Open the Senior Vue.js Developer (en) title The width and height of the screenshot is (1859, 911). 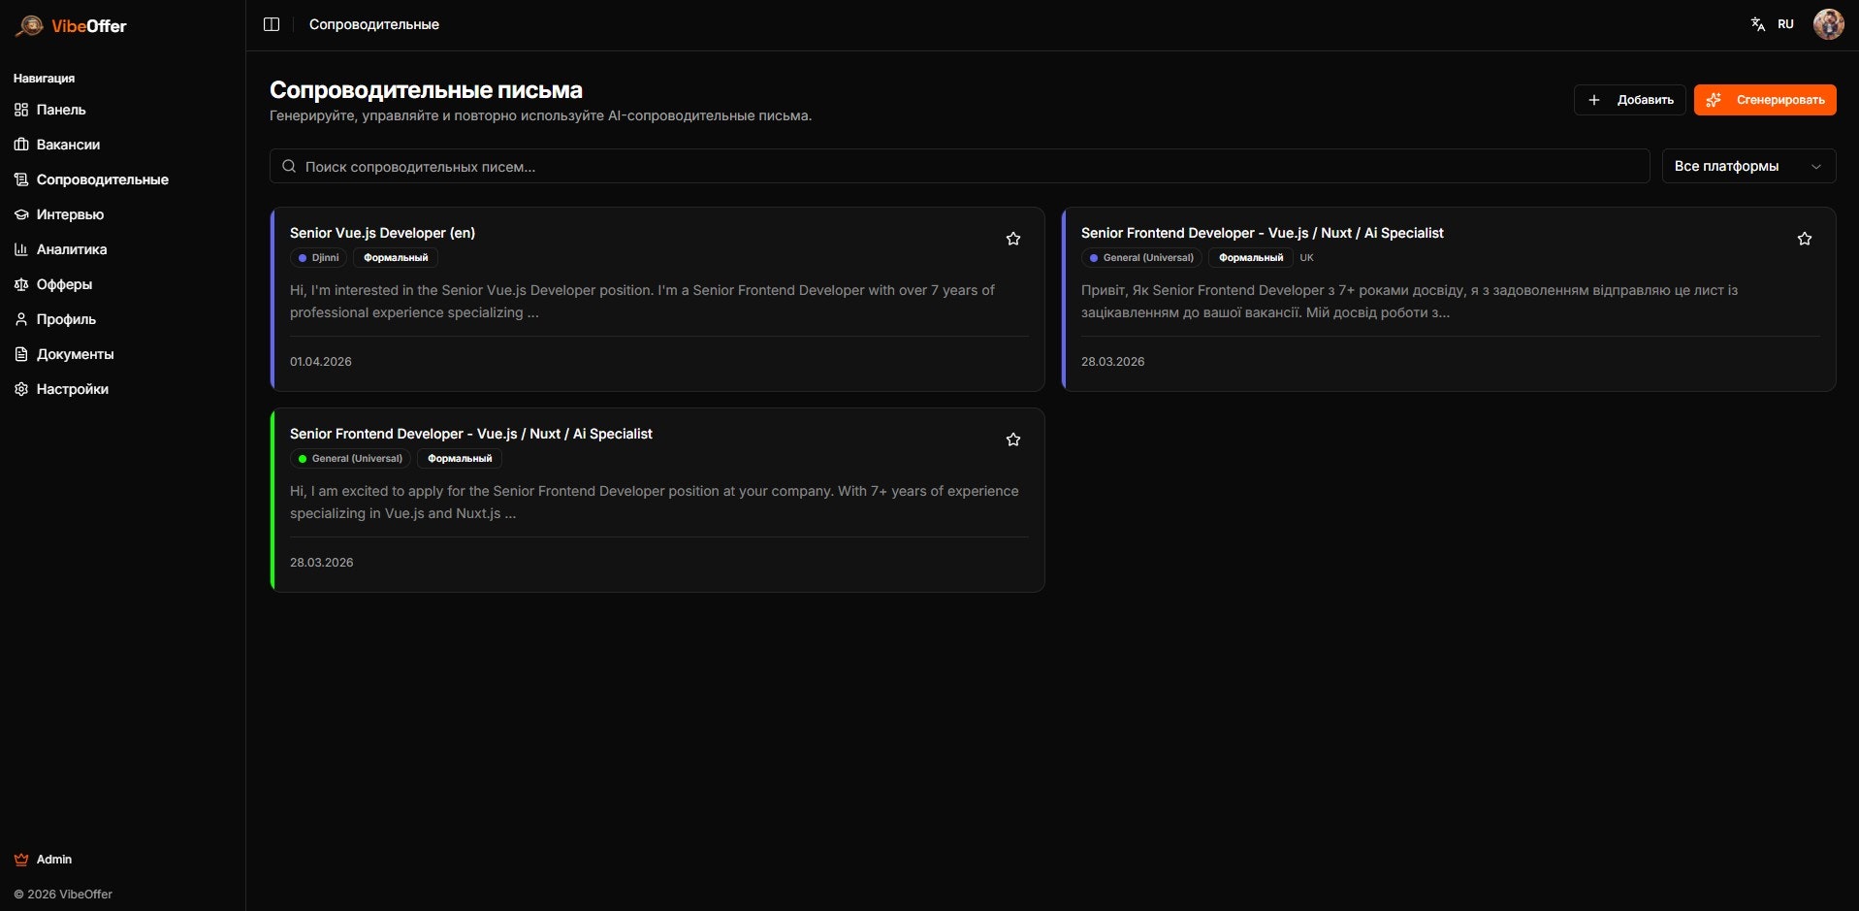coord(382,233)
